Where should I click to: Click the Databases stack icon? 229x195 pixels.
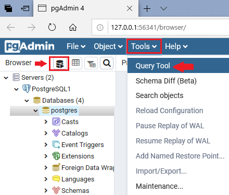37,100
